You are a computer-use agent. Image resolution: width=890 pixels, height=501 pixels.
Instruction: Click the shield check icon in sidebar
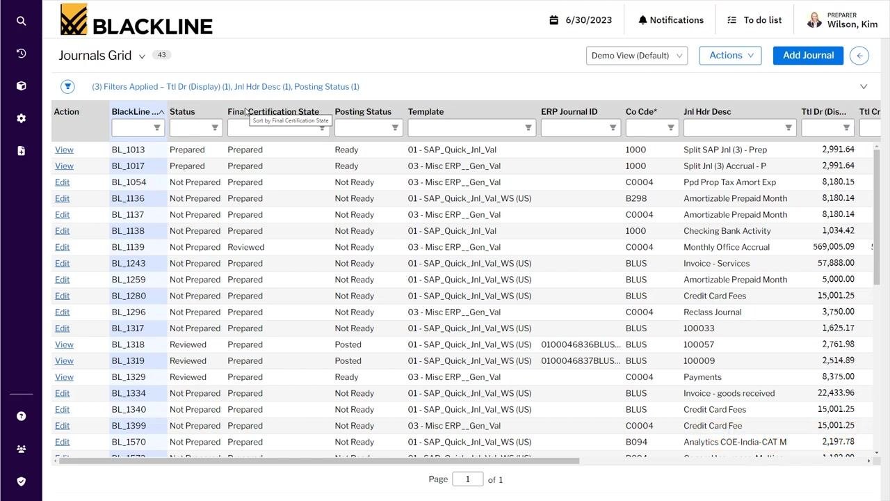point(21,481)
